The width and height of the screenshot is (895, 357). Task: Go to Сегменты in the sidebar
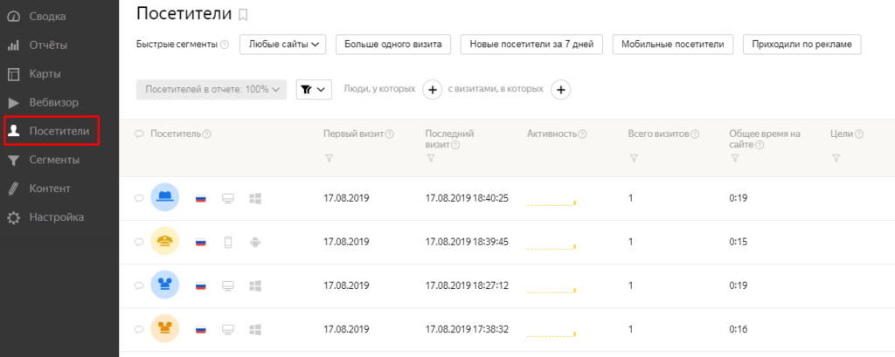54,160
